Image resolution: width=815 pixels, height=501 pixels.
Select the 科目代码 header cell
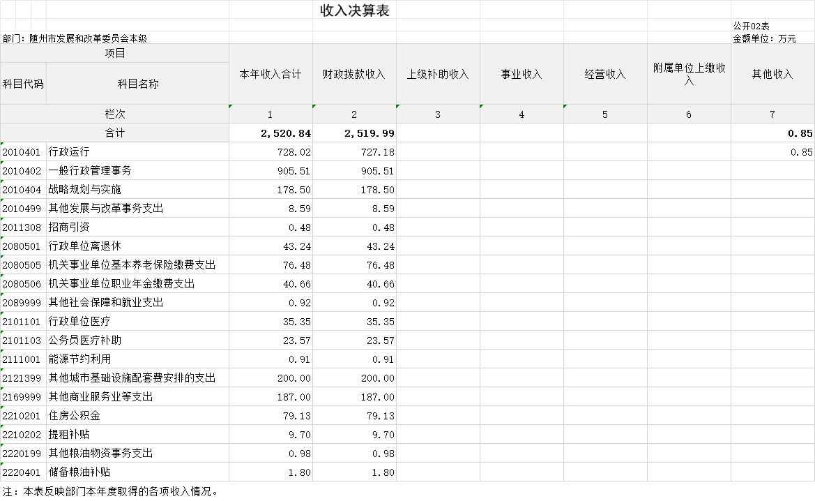click(x=24, y=84)
